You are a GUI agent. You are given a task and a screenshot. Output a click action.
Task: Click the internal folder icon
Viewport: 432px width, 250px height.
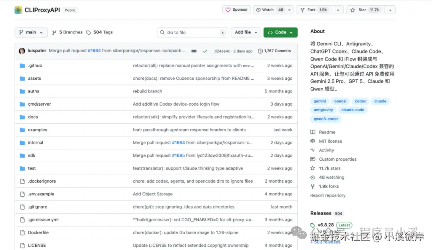[x=22, y=143]
